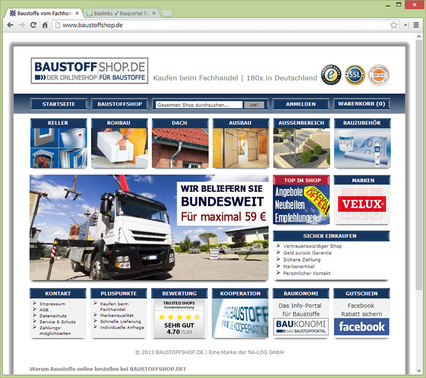Viewport: 426px width, 378px height.
Task: Click the SICHER EINKAUFEN header
Action: 331,236
